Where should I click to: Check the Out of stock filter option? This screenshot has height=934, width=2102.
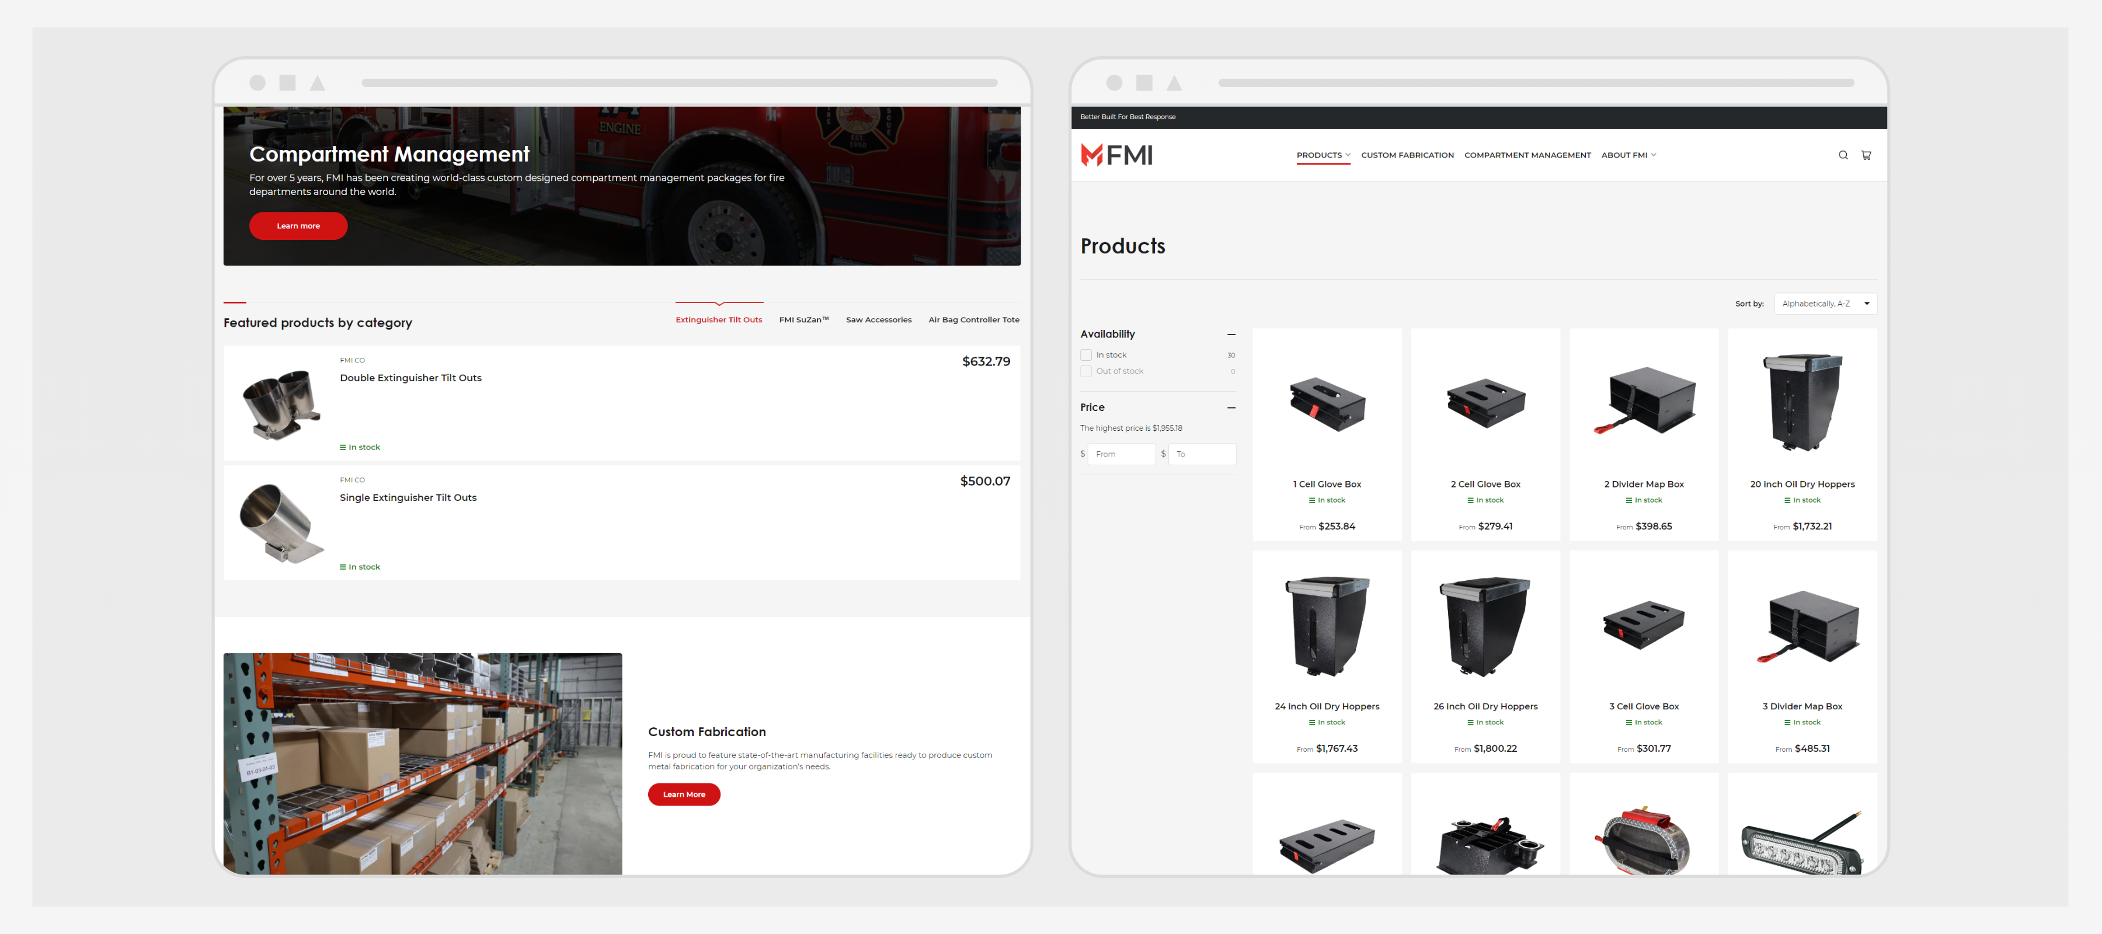pyautogui.click(x=1086, y=371)
